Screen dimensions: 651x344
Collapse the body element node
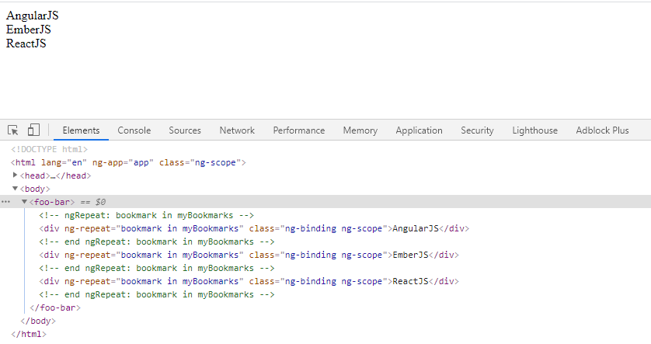tap(15, 189)
